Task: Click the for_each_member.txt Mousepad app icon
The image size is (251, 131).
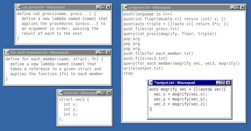Action: point(7,52)
